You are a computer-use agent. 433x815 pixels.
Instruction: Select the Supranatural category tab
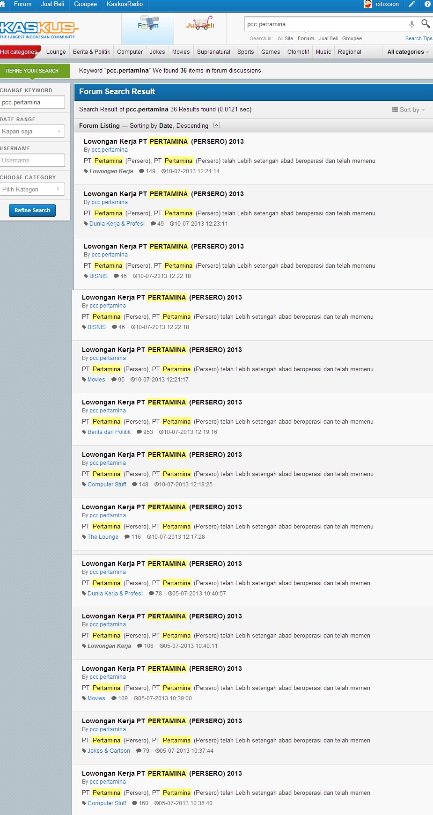213,52
